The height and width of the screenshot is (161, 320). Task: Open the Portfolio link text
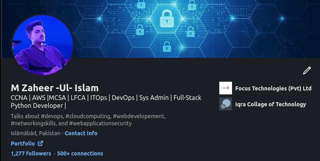[23, 144]
